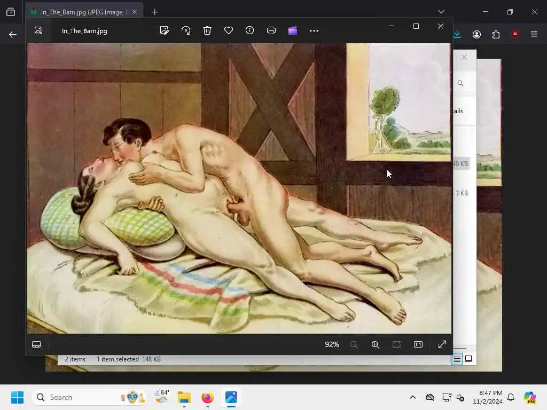
Task: Open the See more ellipsis menu
Action: tap(314, 30)
